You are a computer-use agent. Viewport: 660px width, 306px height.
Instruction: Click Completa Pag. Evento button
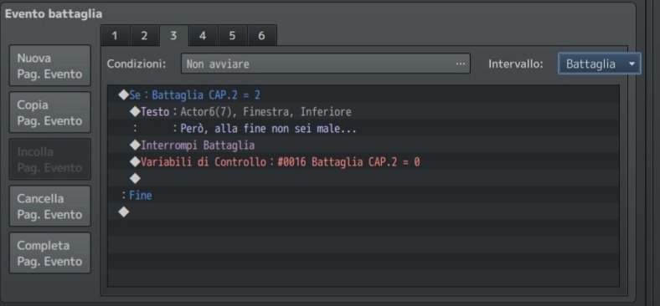click(50, 253)
